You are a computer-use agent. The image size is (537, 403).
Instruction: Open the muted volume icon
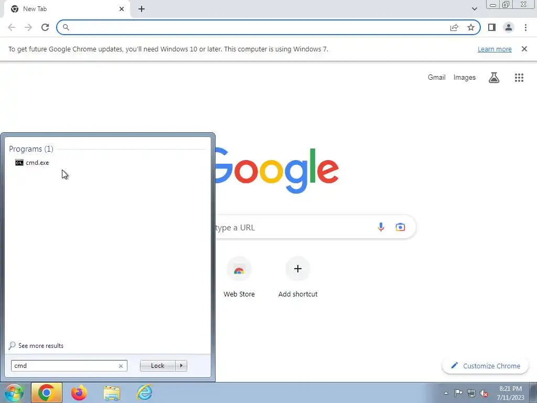pos(484,393)
